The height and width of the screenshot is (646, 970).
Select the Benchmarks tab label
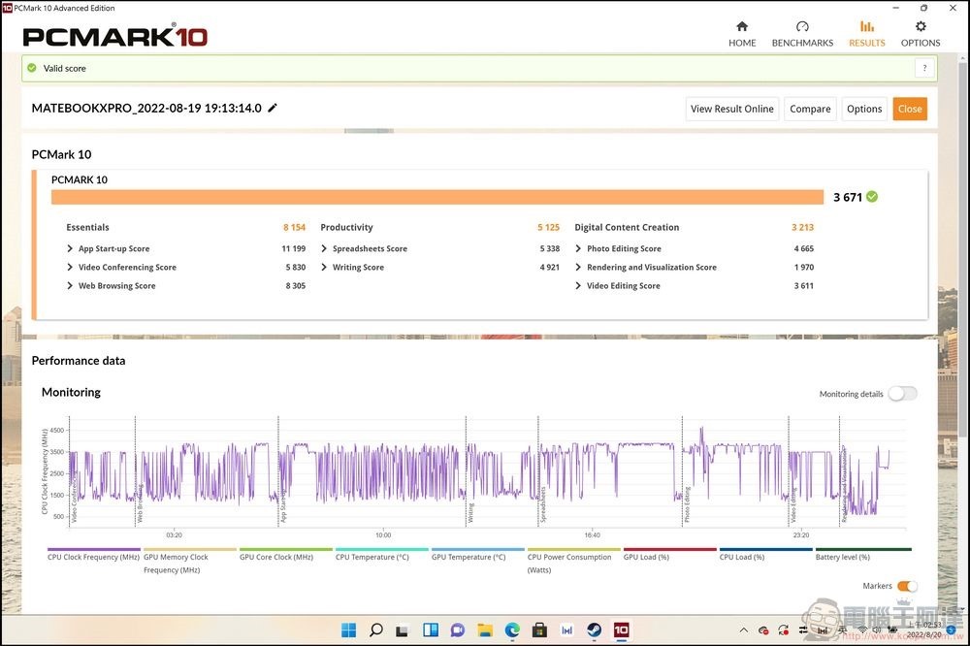[x=802, y=43]
